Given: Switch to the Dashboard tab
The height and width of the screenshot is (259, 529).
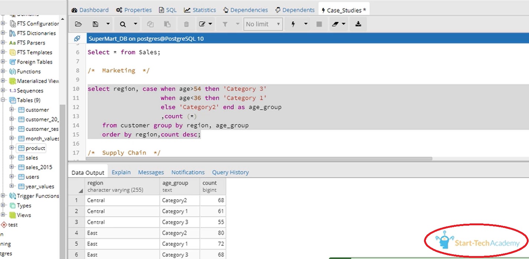Looking at the screenshot, I should point(90,10).
